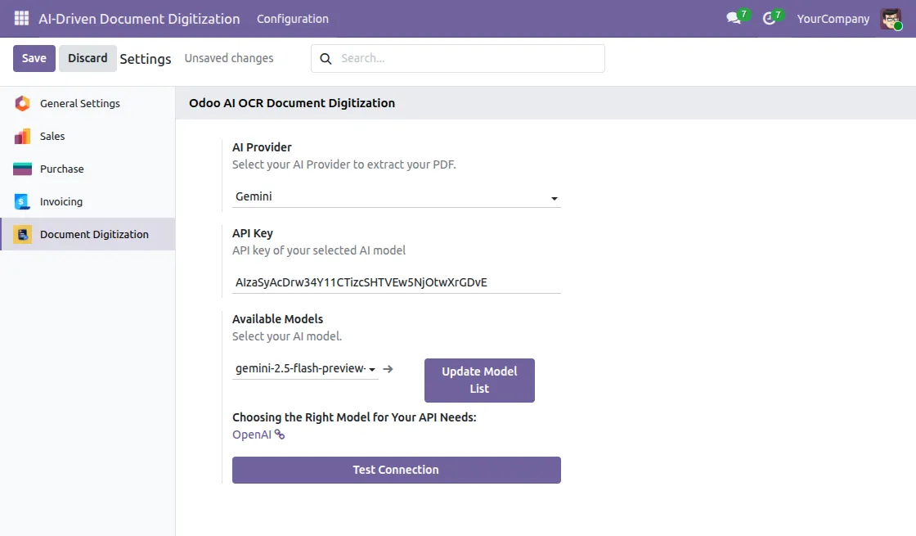Click the search magnifier icon
This screenshot has width=916, height=536.
(x=326, y=58)
